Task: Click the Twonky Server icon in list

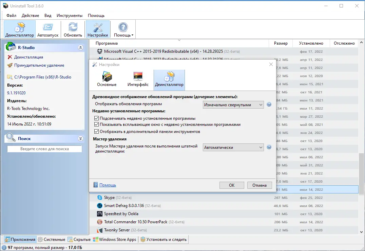Action: [100, 230]
